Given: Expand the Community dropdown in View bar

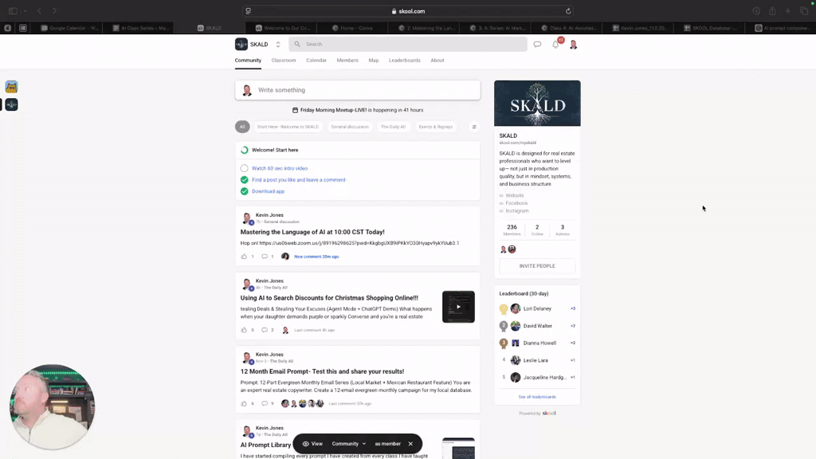Looking at the screenshot, I should click(x=349, y=444).
